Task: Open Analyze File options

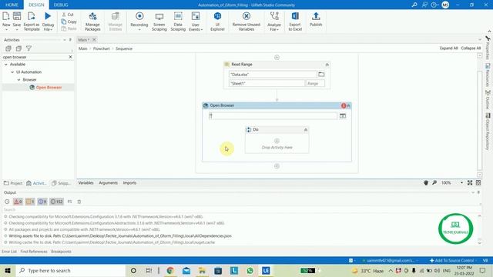Action: click(x=274, y=22)
